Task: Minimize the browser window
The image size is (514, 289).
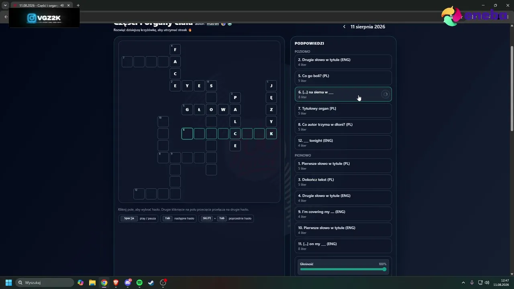Action: point(483,5)
